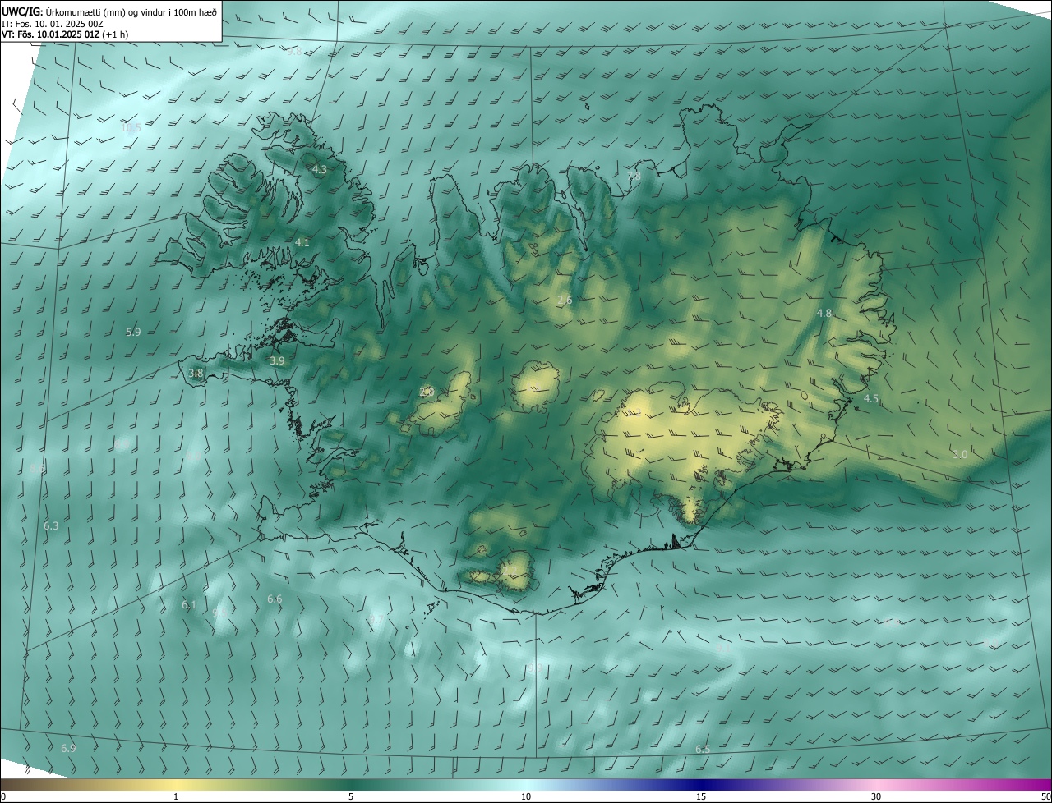Click the 4.3 value label in the Westfjords
Image resolution: width=1052 pixels, height=803 pixels.
pos(320,169)
